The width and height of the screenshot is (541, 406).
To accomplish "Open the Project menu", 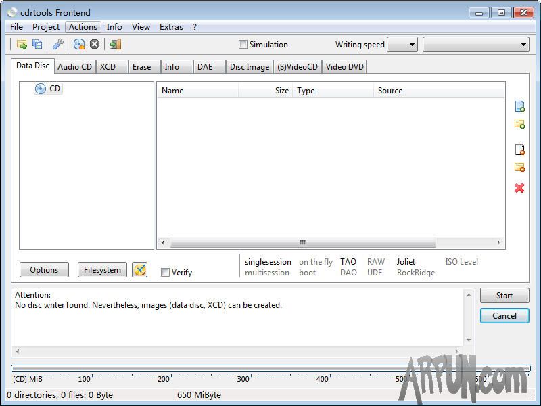I will point(46,27).
